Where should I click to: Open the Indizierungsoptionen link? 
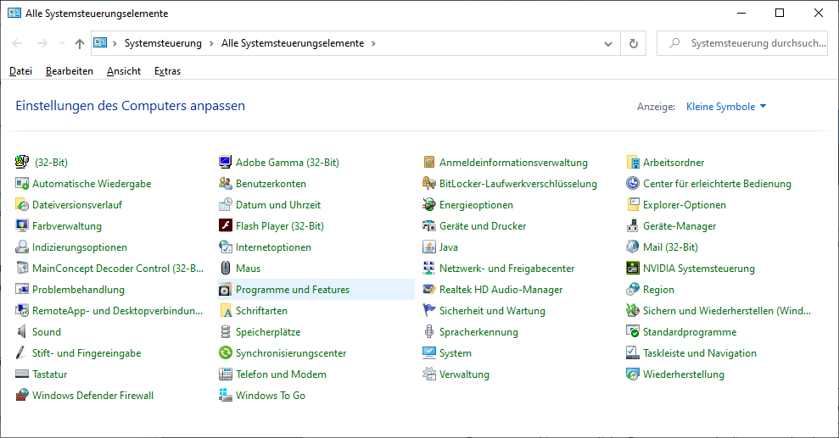pos(80,247)
